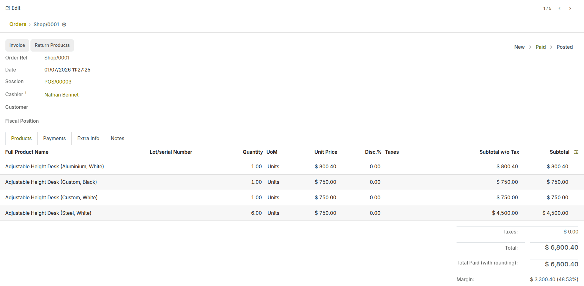Click the help marker next to Cashier

tap(26, 92)
